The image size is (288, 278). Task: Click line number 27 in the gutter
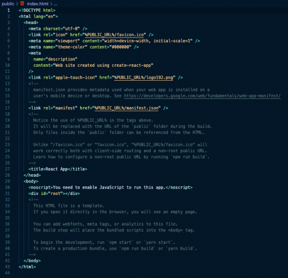7,169
